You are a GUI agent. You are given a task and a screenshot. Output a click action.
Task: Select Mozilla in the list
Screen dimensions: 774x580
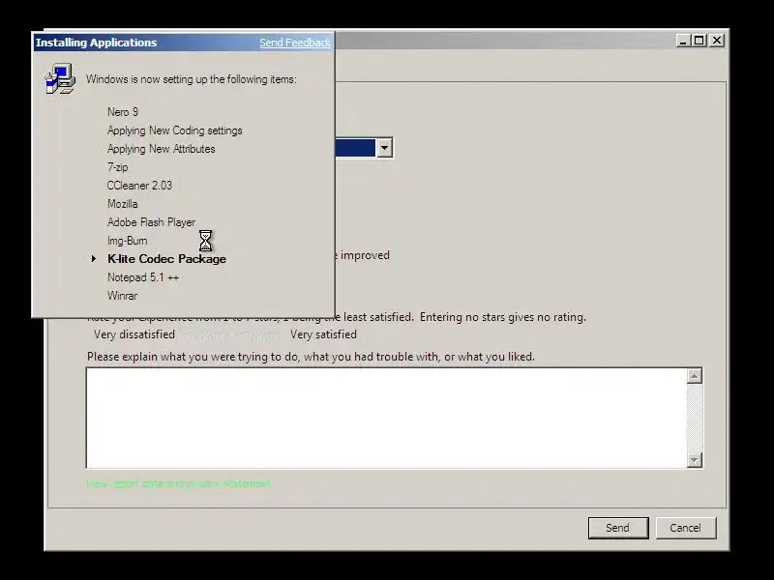(123, 204)
